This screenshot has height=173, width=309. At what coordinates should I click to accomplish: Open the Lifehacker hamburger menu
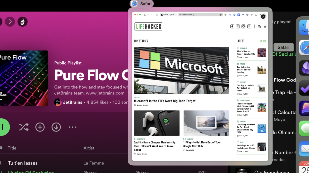click(x=265, y=26)
